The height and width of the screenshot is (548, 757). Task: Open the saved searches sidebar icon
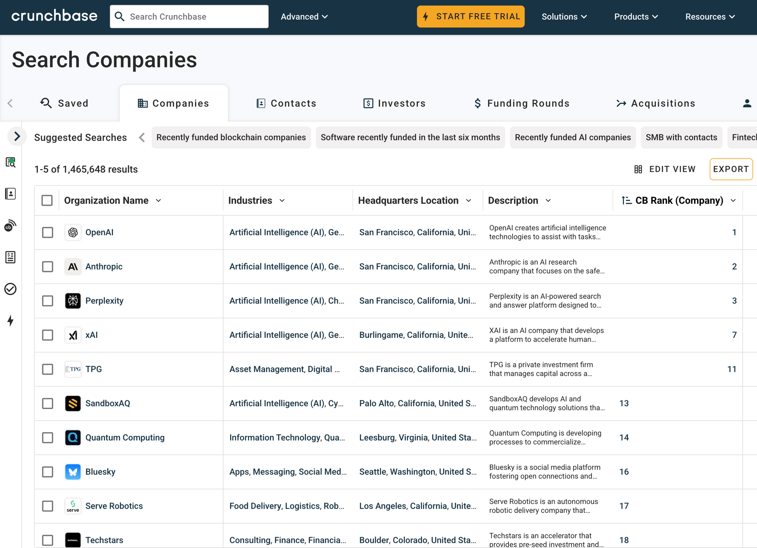pos(11,162)
